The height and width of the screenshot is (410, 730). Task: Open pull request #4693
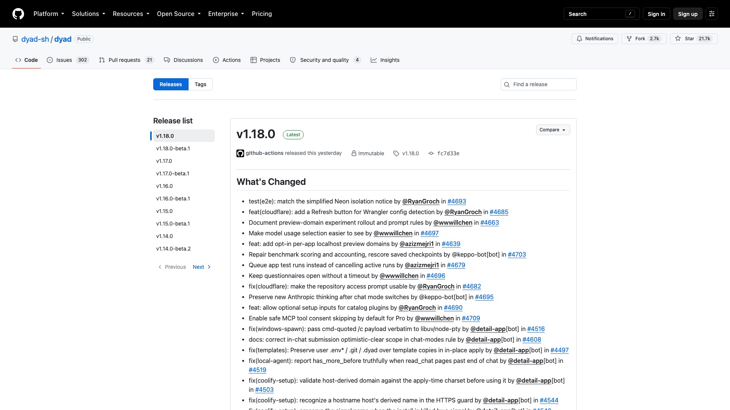[x=457, y=201]
